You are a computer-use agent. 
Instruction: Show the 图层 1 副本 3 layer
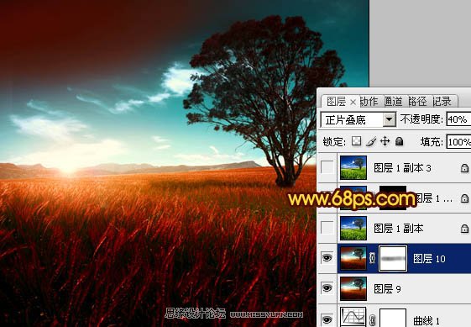(327, 167)
